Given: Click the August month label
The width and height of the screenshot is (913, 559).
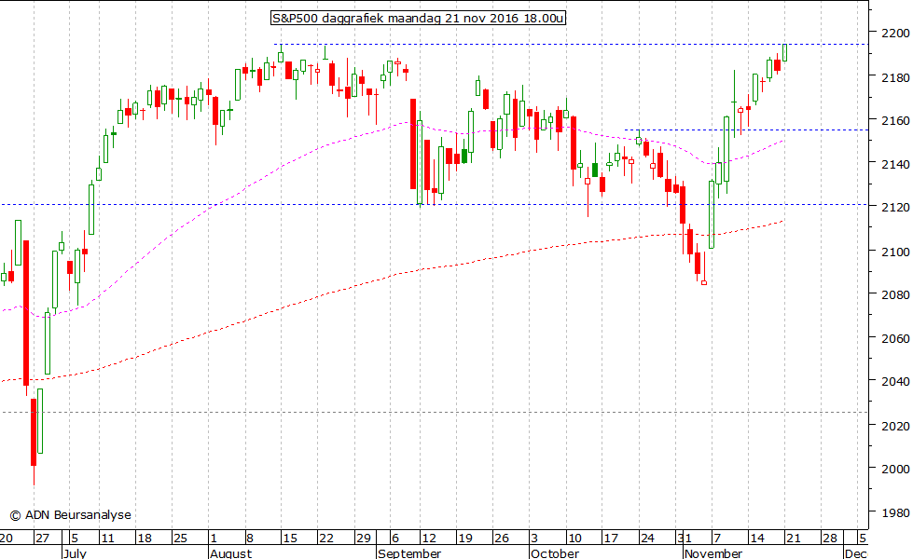Looking at the screenshot, I should coord(231,553).
